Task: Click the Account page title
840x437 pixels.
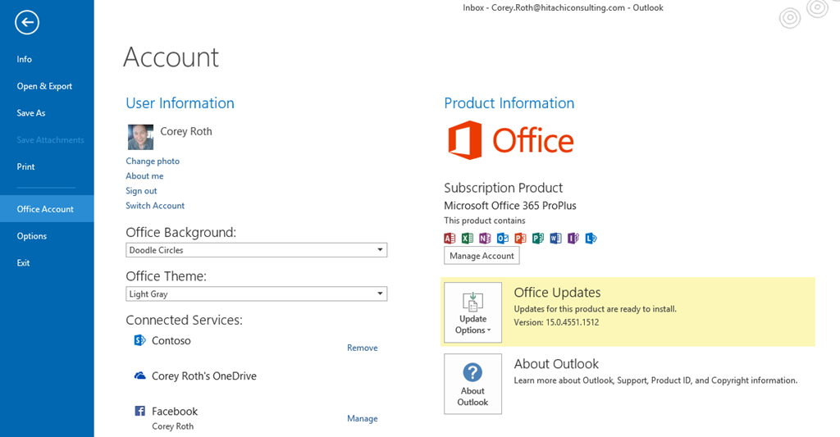Action: 171,57
